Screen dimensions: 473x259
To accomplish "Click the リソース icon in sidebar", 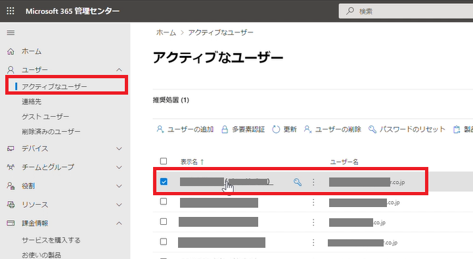I will [x=11, y=204].
